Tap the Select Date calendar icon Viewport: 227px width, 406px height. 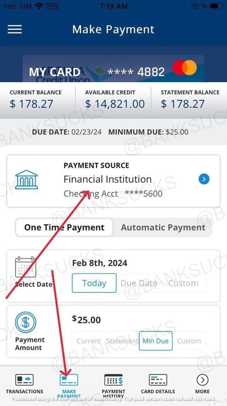(26, 267)
